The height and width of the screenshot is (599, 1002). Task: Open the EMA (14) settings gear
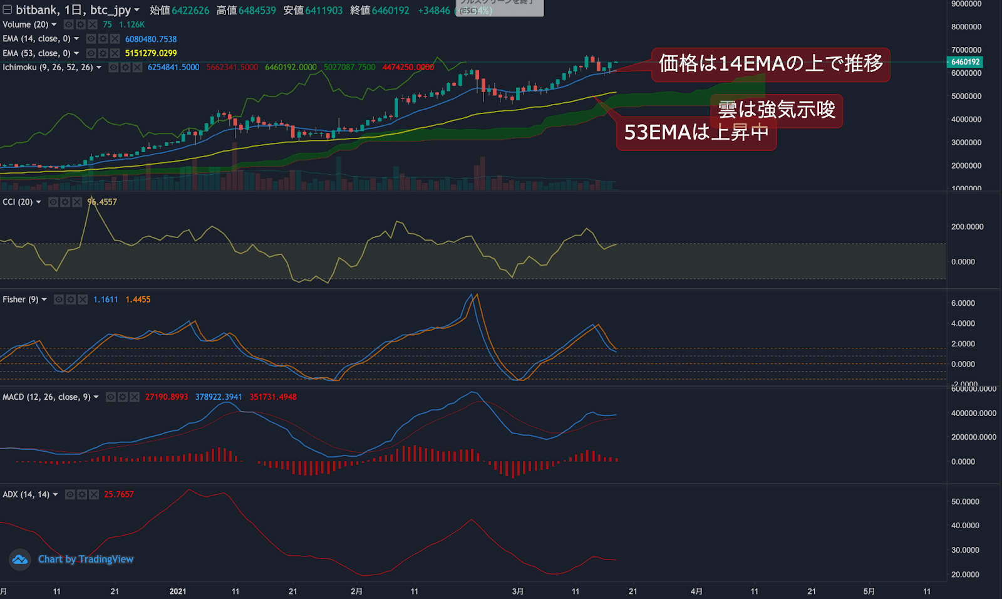pos(103,38)
